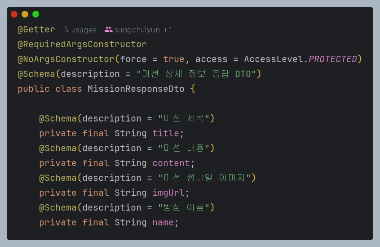Click the red close window dot
Screen dimensions: 380x247
(14, 14)
